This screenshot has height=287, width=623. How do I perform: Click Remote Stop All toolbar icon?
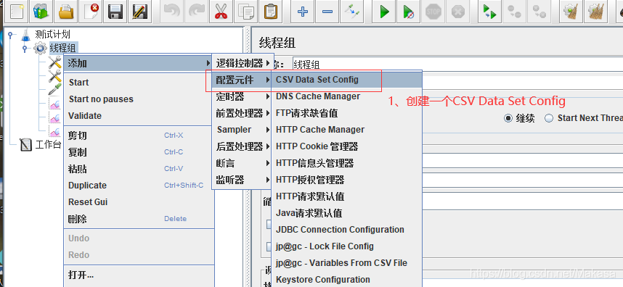pyautogui.click(x=515, y=12)
